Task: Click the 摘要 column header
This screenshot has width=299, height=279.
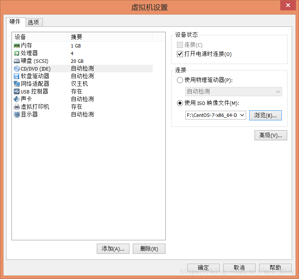Action: coord(111,37)
